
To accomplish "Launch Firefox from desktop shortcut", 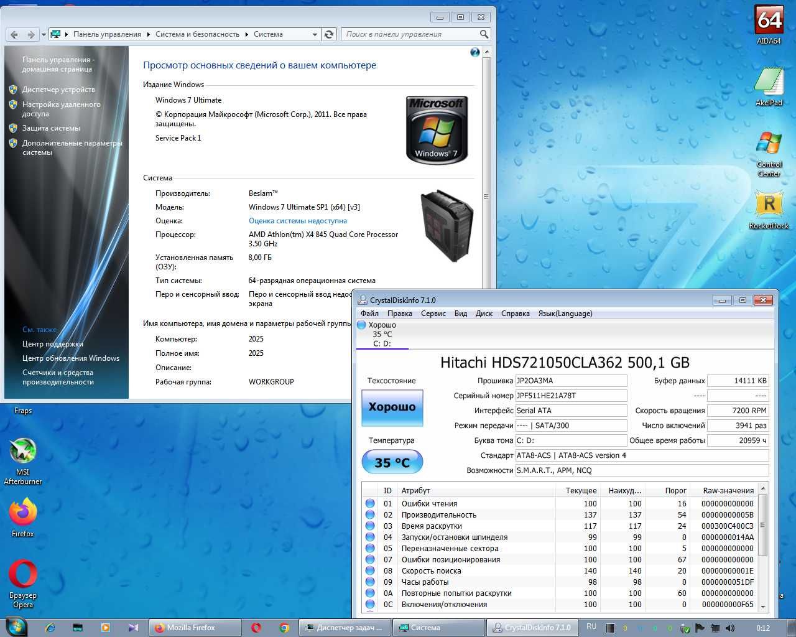I will 23,517.
